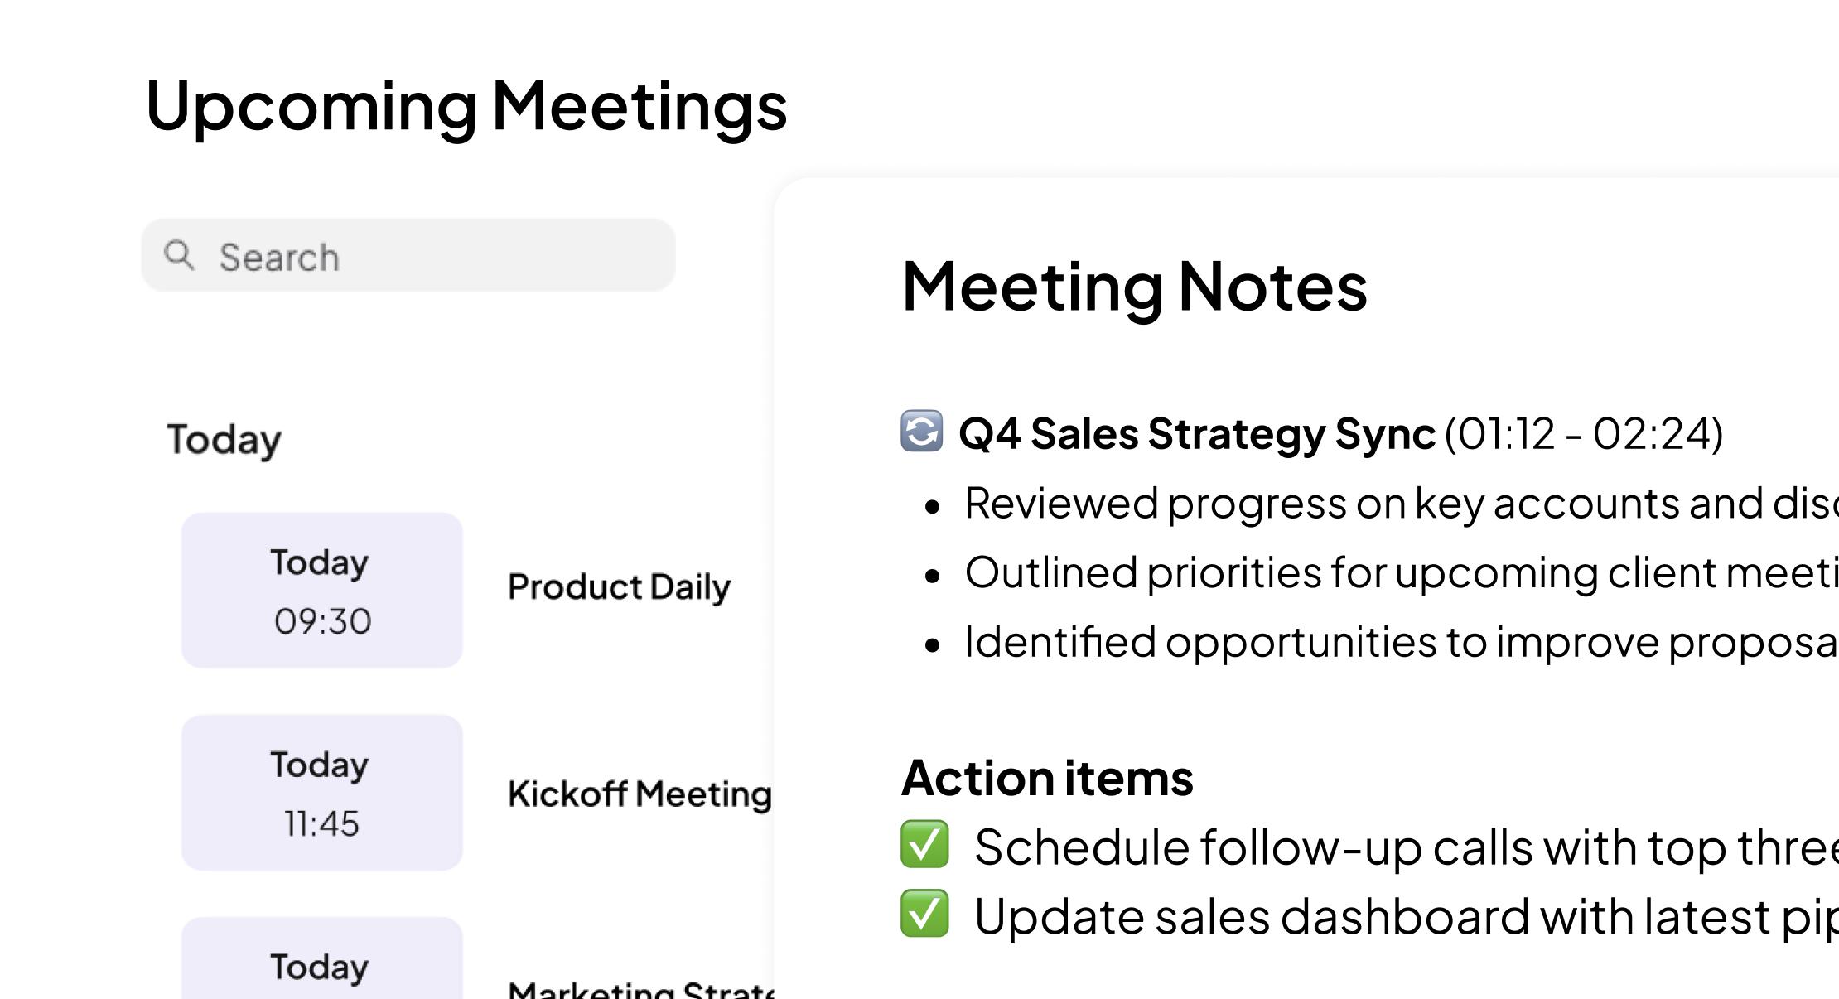Open the Kickoff Meeting entry
The image size is (1839, 999).
pos(640,794)
